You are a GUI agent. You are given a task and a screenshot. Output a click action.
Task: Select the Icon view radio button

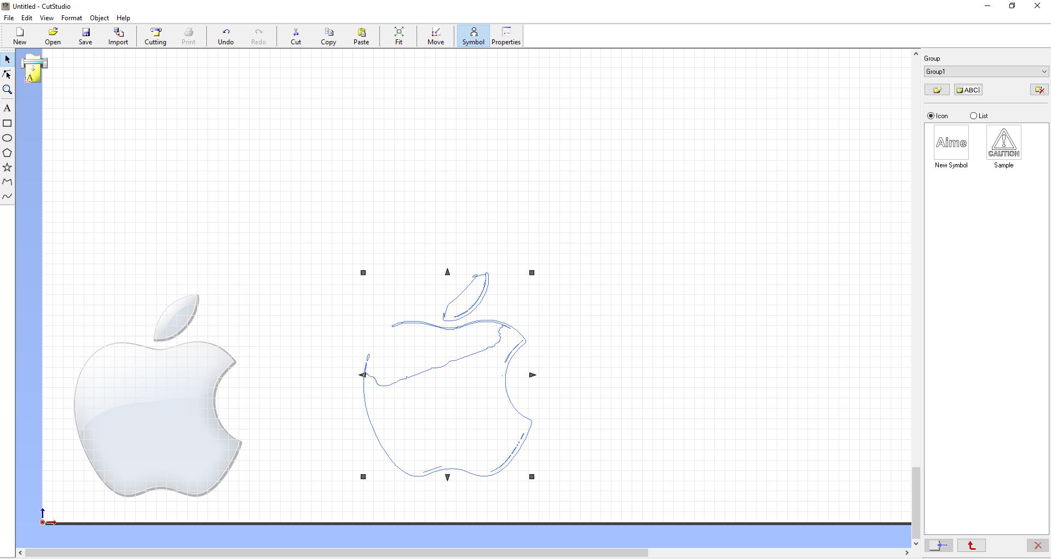click(931, 116)
